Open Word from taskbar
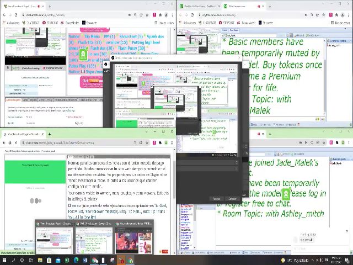Image resolution: width=353 pixels, height=265 pixels. click(x=85, y=261)
